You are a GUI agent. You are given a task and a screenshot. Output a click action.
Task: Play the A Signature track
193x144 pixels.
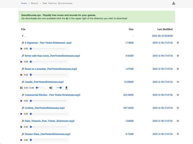22,49
